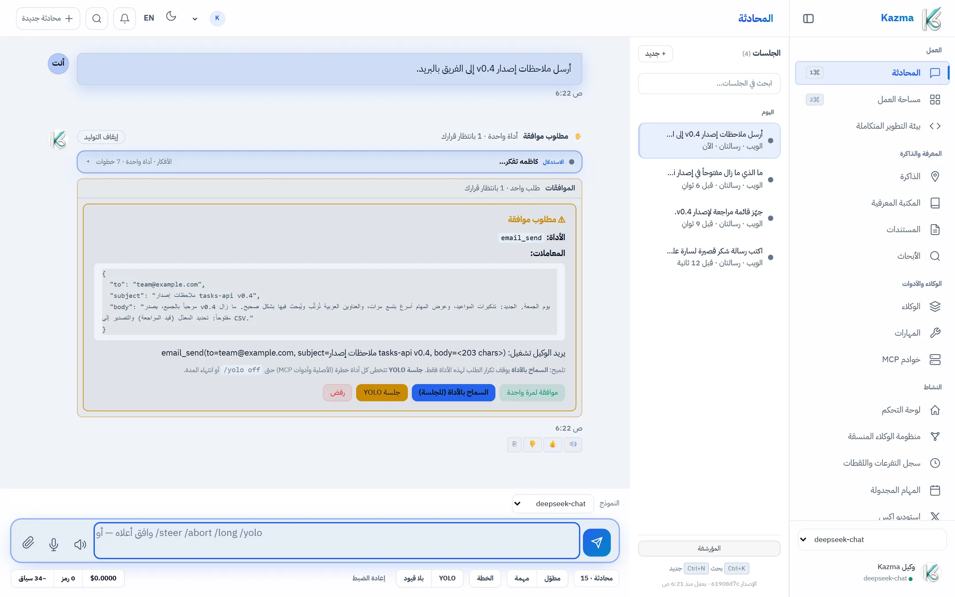
Task: Expand the كاظمة تفكّر reasoning bar
Action: (329, 162)
